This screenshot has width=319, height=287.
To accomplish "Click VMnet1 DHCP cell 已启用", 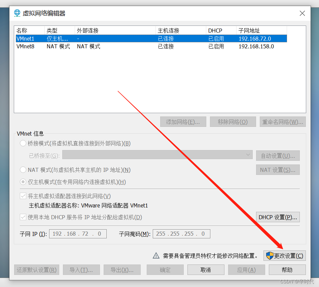I will tap(216, 39).
